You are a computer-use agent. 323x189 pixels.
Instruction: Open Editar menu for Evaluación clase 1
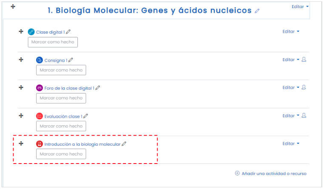(291, 116)
